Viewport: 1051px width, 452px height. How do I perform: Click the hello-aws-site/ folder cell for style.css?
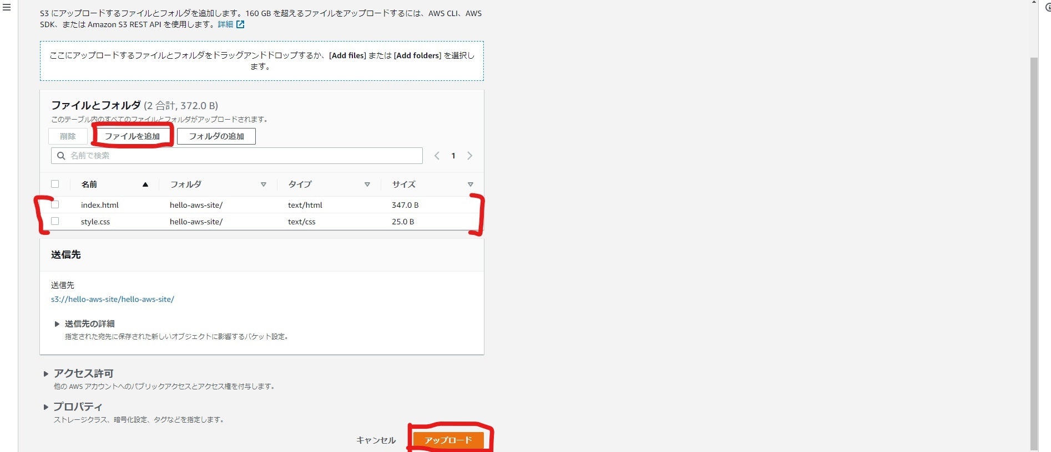pyautogui.click(x=196, y=222)
